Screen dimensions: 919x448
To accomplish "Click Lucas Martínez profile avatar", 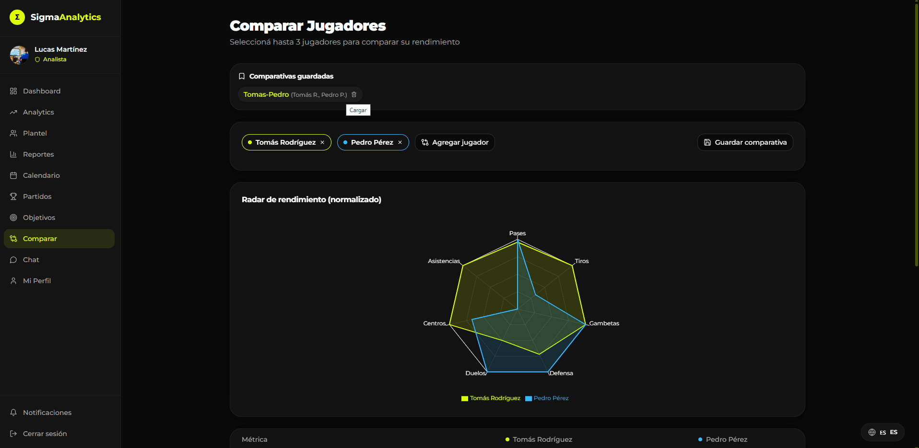I will pyautogui.click(x=19, y=55).
